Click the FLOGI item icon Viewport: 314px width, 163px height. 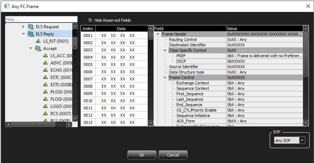(45, 99)
